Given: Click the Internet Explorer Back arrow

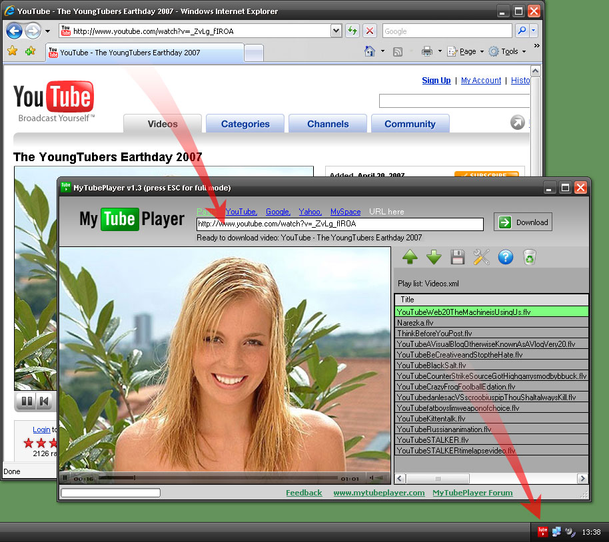Looking at the screenshot, I should (15, 31).
